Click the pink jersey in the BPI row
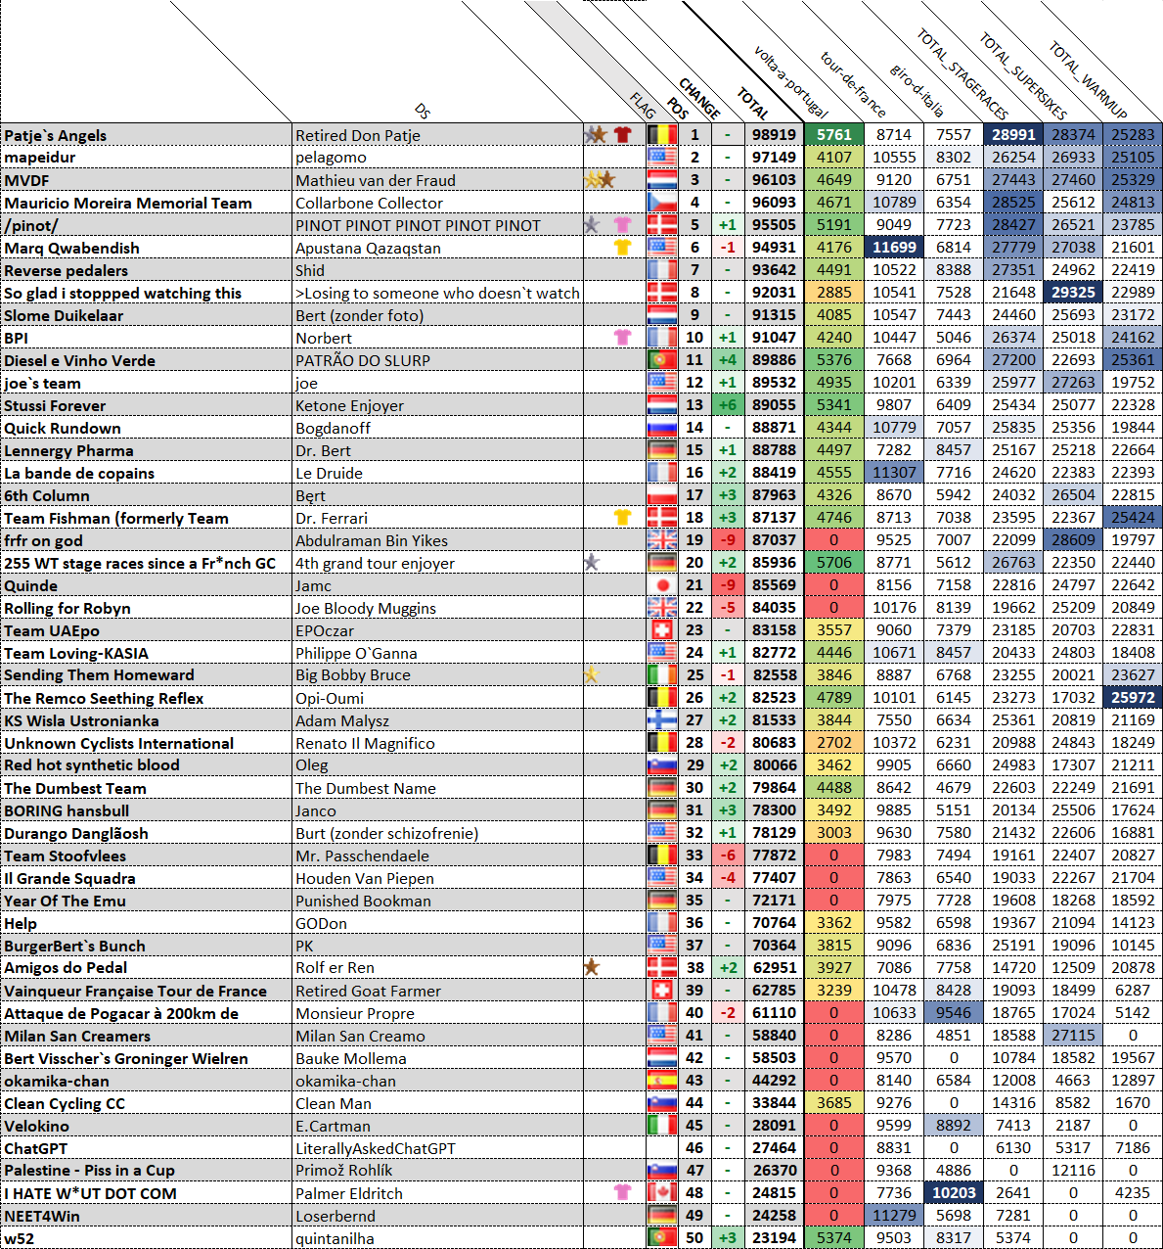 point(622,338)
